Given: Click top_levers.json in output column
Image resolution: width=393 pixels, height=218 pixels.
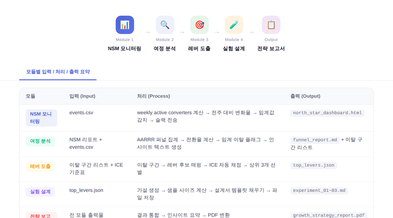Looking at the screenshot, I should tap(313, 165).
